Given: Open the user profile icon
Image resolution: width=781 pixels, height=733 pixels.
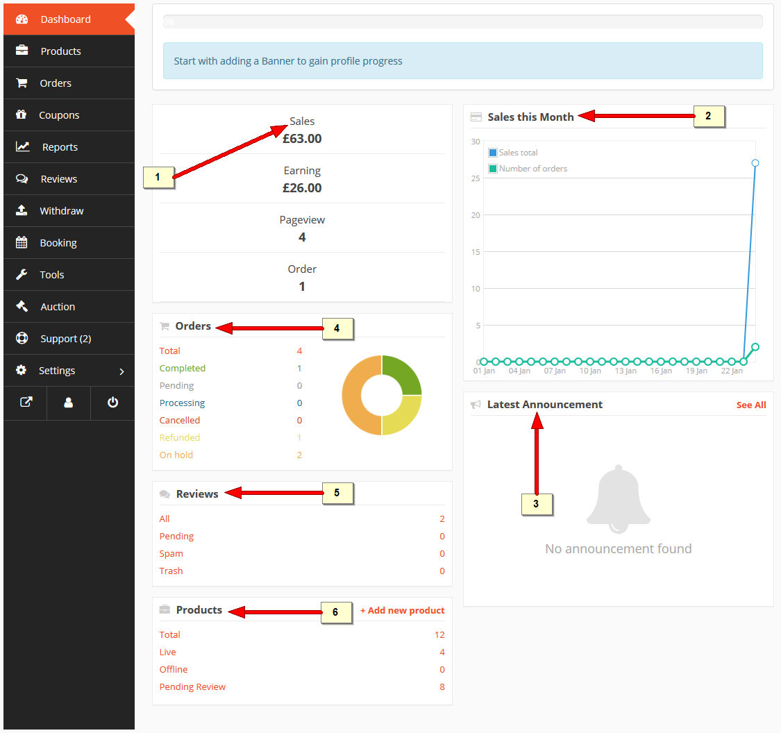Looking at the screenshot, I should point(69,403).
